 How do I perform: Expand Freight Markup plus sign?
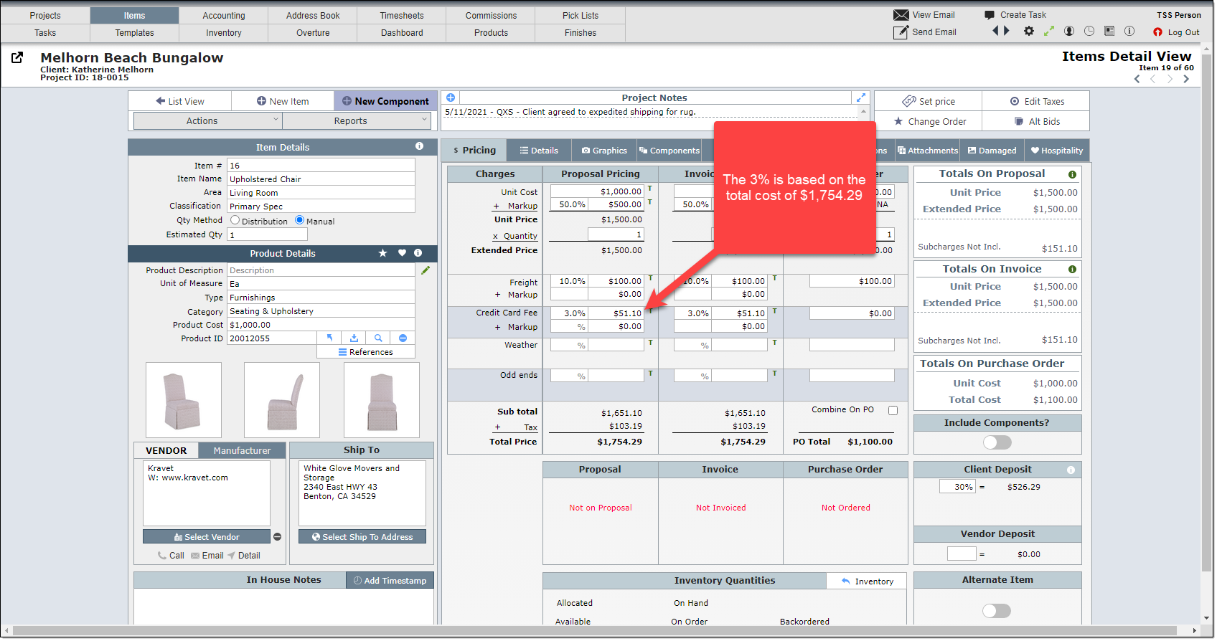[x=497, y=295]
